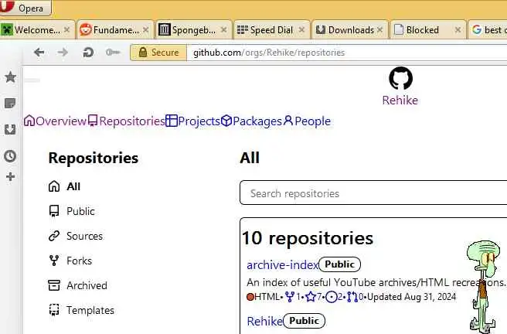Close the Blocked tab
This screenshot has height=334, width=507.
[x=458, y=29]
